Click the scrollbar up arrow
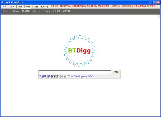 tap(159, 16)
